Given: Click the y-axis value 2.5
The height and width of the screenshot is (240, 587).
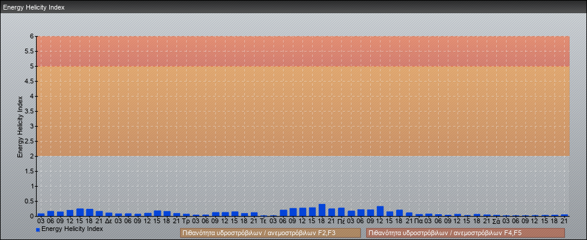Looking at the screenshot, I should [x=29, y=141].
